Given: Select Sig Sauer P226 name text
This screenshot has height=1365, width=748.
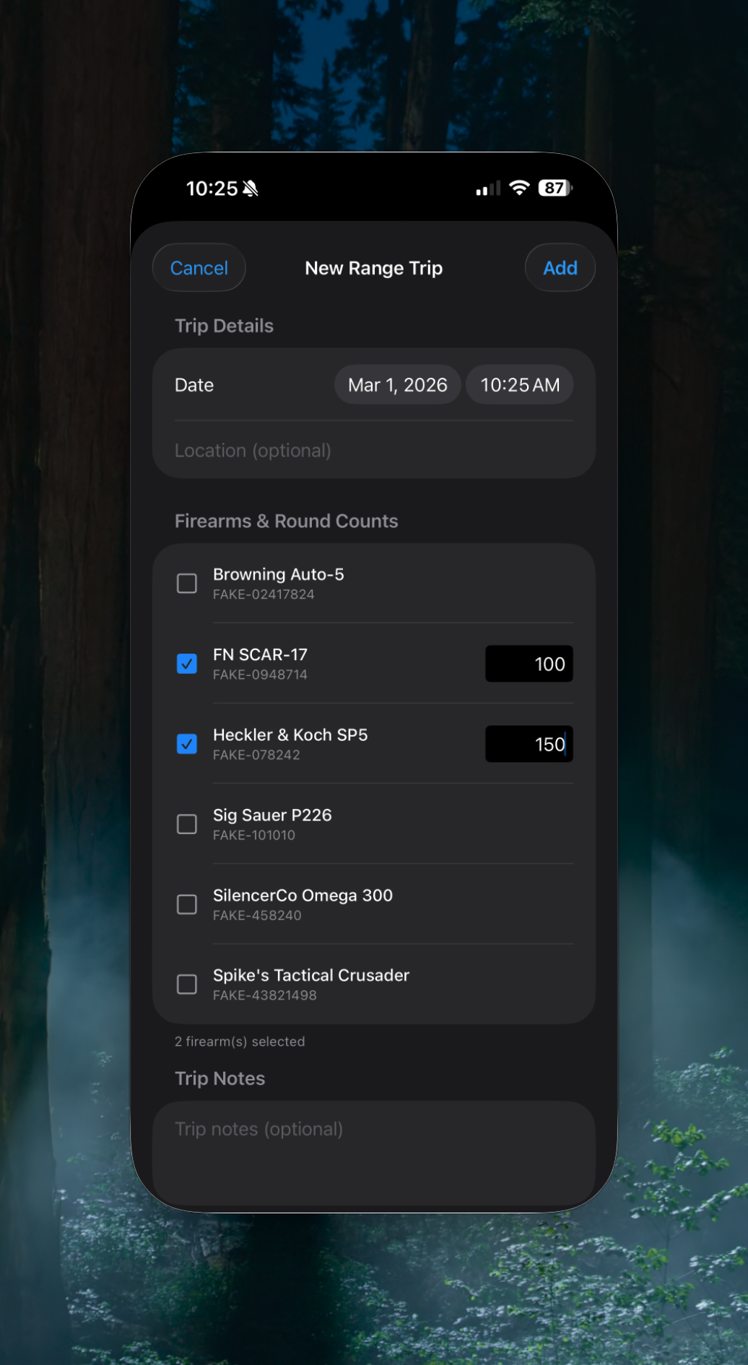Looking at the screenshot, I should tap(272, 815).
